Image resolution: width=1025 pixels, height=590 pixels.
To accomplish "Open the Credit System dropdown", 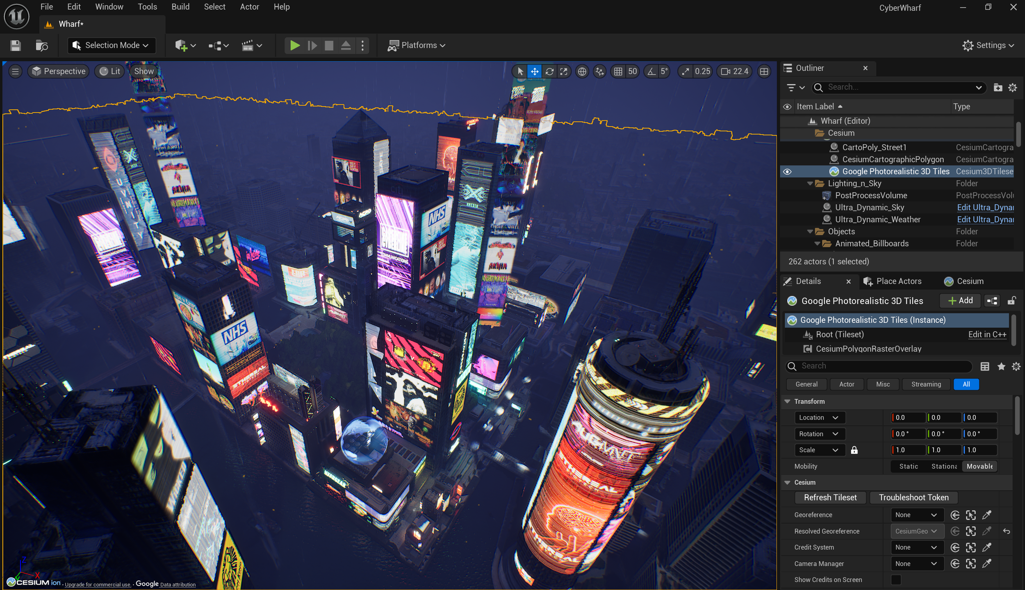I will [916, 547].
